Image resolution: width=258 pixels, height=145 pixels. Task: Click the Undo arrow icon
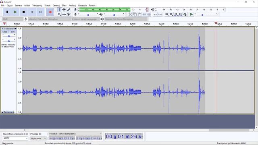coord(155,14)
